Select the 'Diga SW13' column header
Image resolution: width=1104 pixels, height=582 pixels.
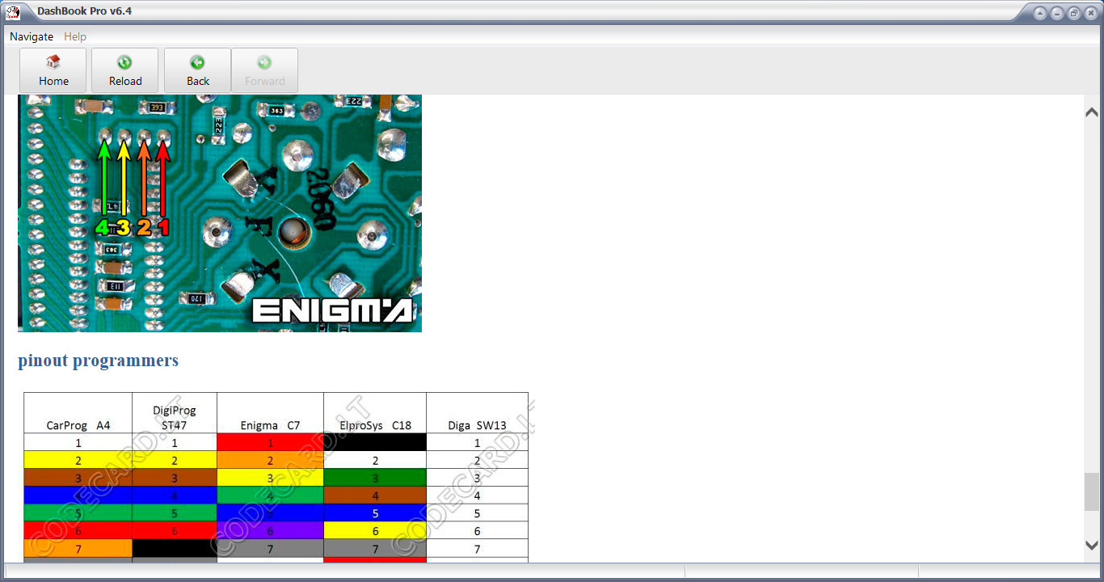pos(477,413)
